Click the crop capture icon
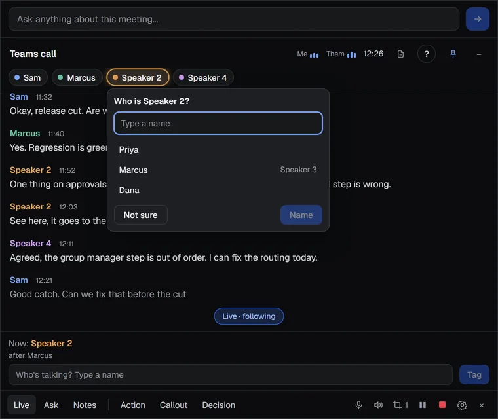Screen dimensions: 498x419 pyautogui.click(x=400, y=405)
